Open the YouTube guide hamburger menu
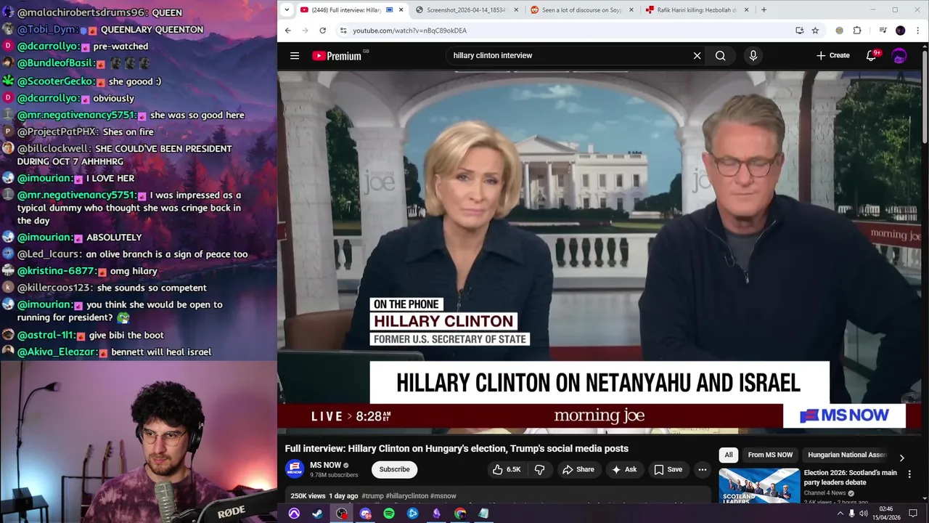 coord(295,55)
